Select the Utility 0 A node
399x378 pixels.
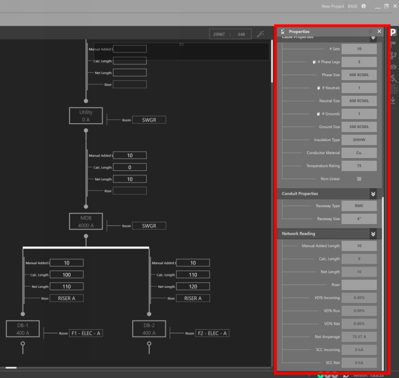coord(86,116)
